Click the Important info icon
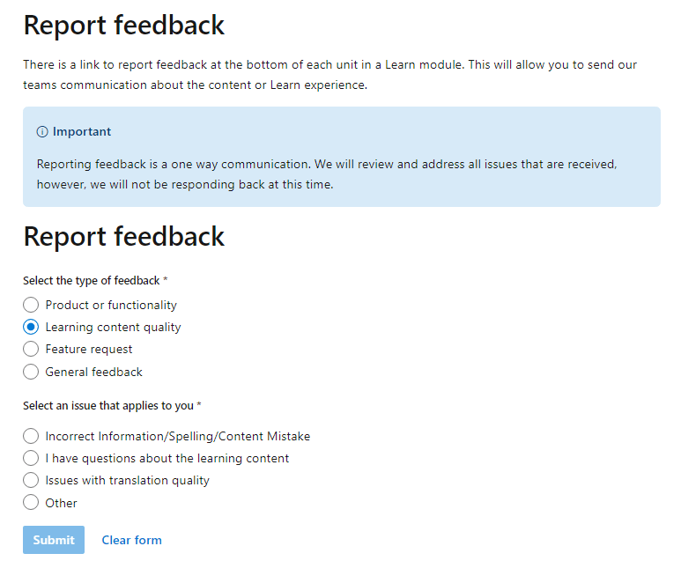The width and height of the screenshot is (681, 561). 42,131
